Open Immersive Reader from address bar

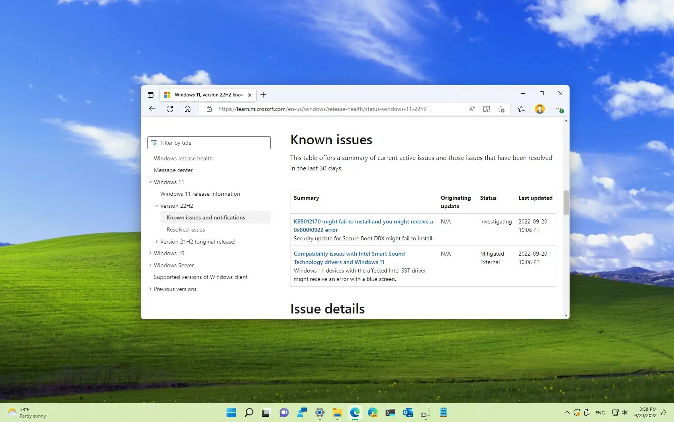[486, 109]
